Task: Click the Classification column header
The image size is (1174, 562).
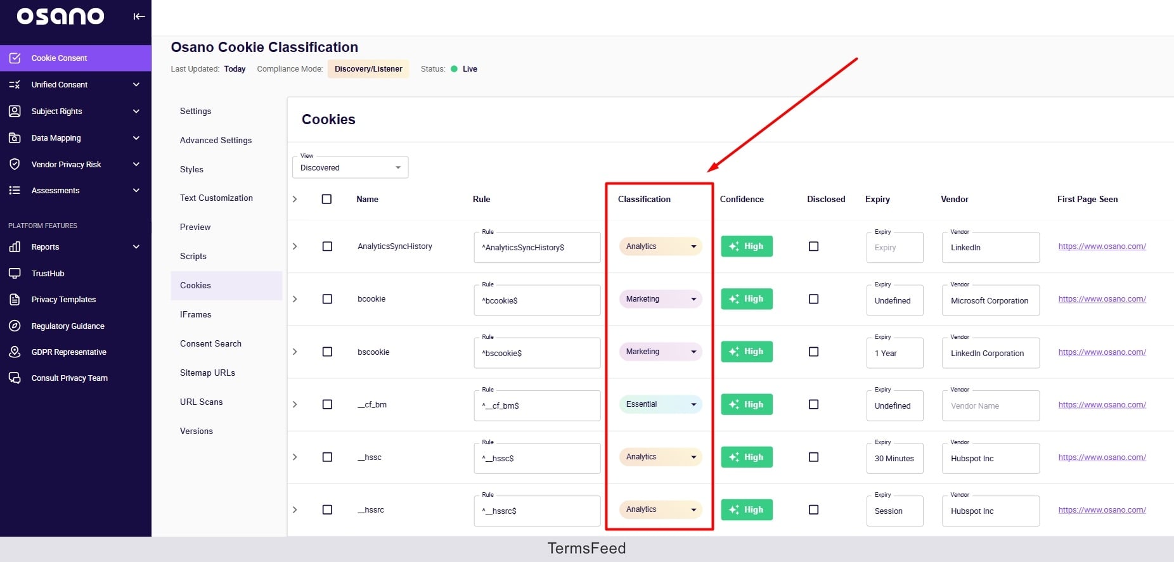Action: click(x=644, y=199)
